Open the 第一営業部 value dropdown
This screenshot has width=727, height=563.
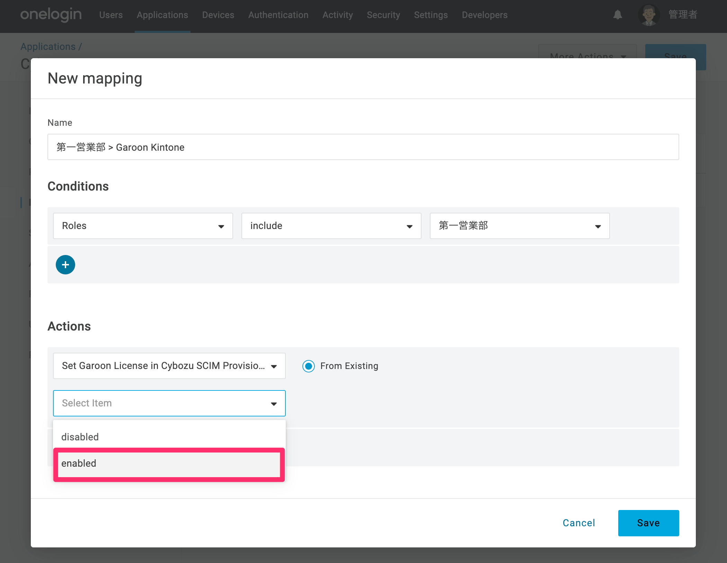coord(520,226)
